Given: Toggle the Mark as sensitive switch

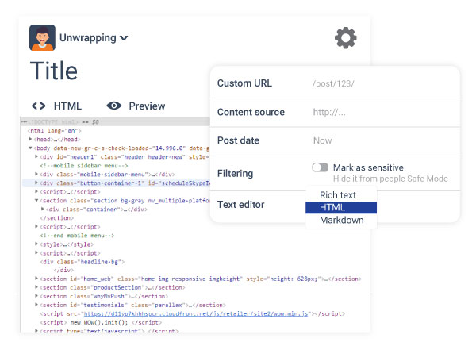Looking at the screenshot, I should 320,167.
